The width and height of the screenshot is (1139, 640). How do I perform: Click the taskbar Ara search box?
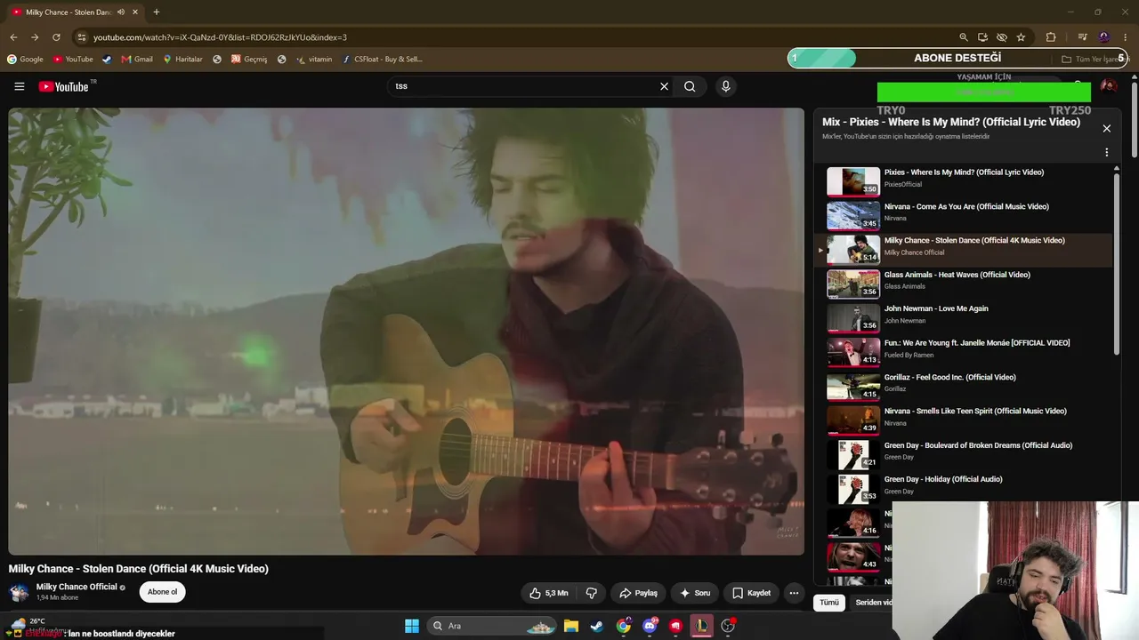click(x=493, y=626)
